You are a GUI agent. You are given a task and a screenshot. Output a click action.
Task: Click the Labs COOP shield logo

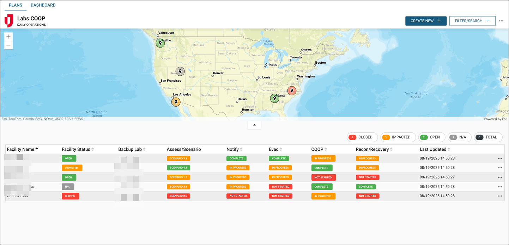tap(8, 20)
